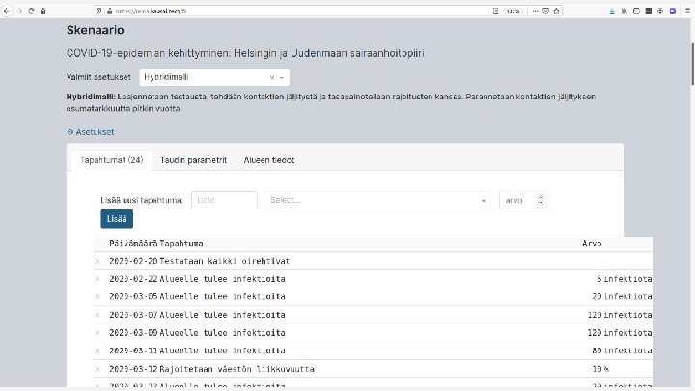Remove 2020-03-12 Rajoitetaan liikkuvuutta event
This screenshot has height=391, width=695.
pos(97,369)
